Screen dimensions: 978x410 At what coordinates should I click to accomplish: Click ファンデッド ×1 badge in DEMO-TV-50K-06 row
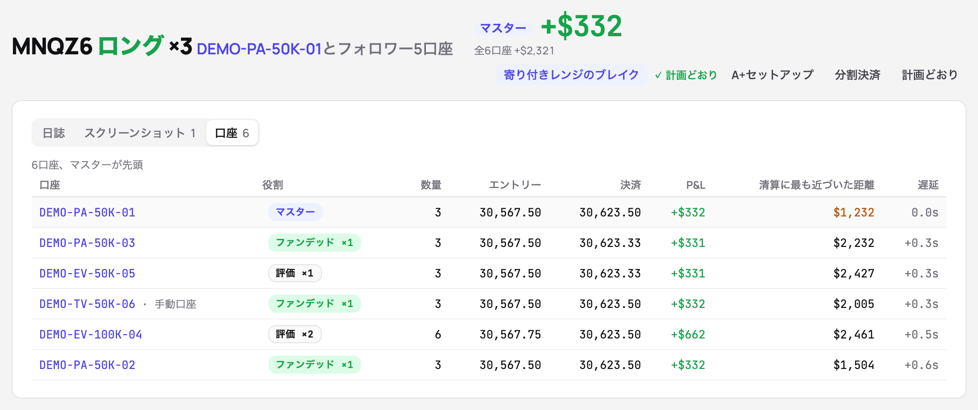(315, 304)
